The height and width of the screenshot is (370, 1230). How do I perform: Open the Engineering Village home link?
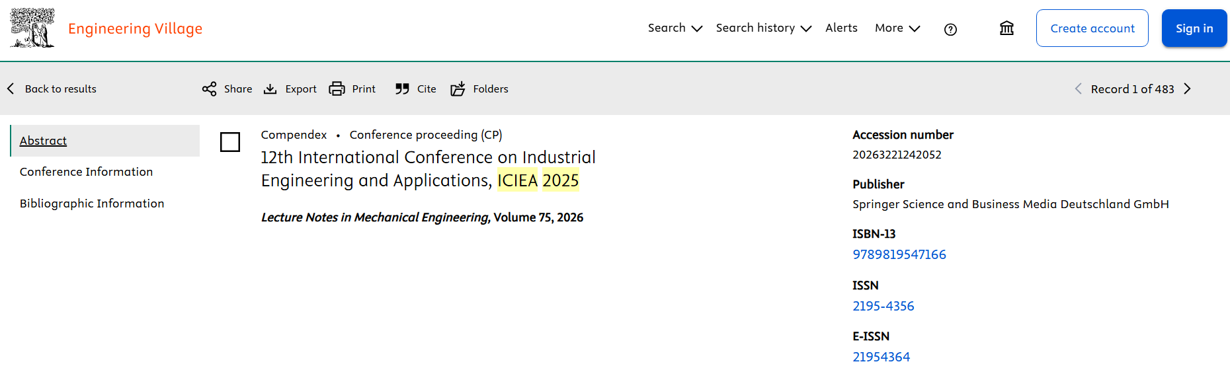click(136, 28)
